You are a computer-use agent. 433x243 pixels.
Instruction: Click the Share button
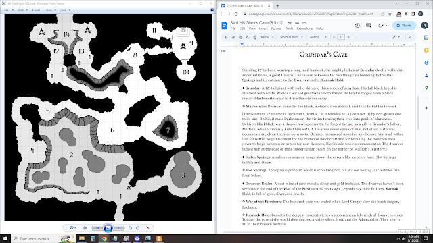point(404,26)
